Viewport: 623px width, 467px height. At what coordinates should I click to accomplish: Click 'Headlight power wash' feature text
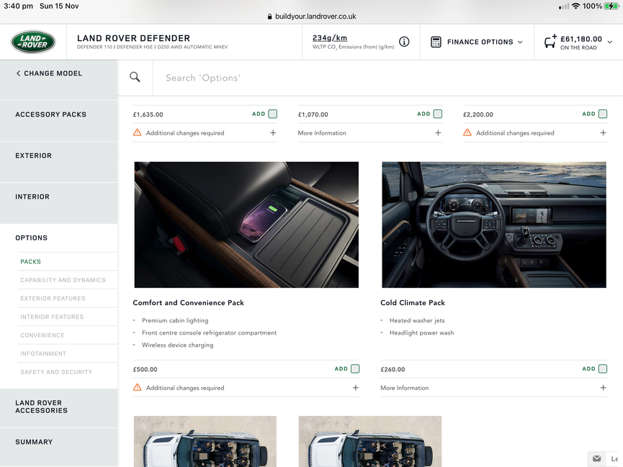coord(421,332)
